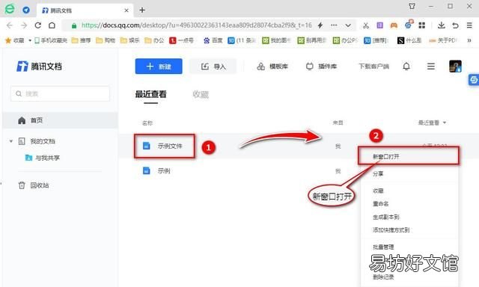Click the browser home icon
The height and width of the screenshot is (287, 479).
point(52,25)
